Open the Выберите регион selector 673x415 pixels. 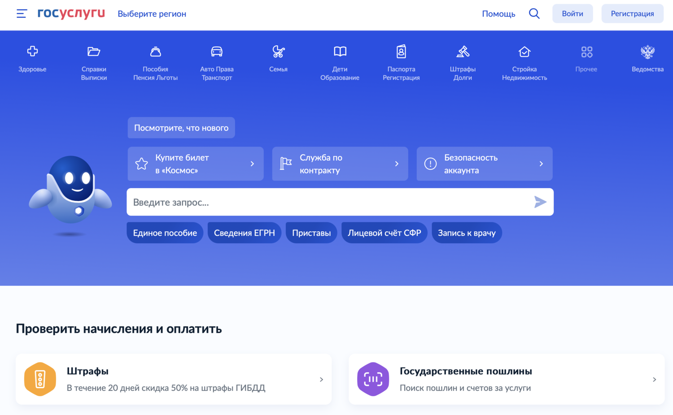click(152, 13)
